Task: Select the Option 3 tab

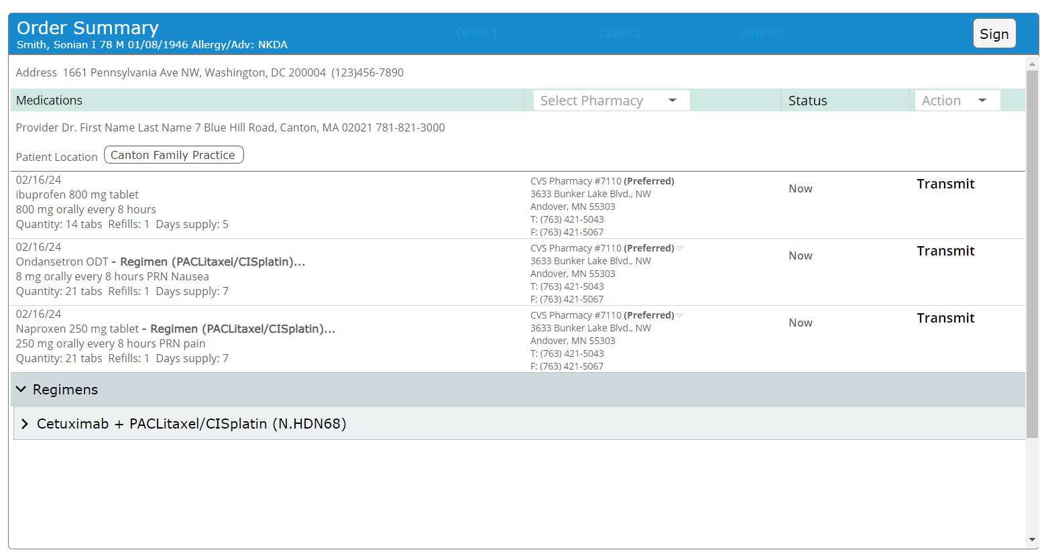Action: click(762, 33)
